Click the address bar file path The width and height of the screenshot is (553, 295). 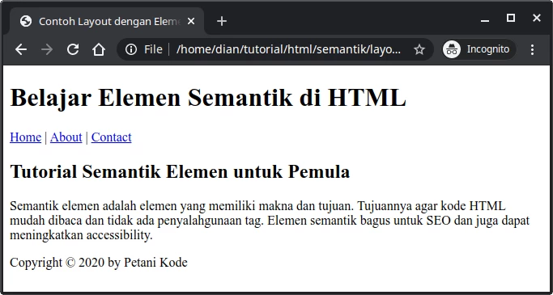click(x=288, y=49)
